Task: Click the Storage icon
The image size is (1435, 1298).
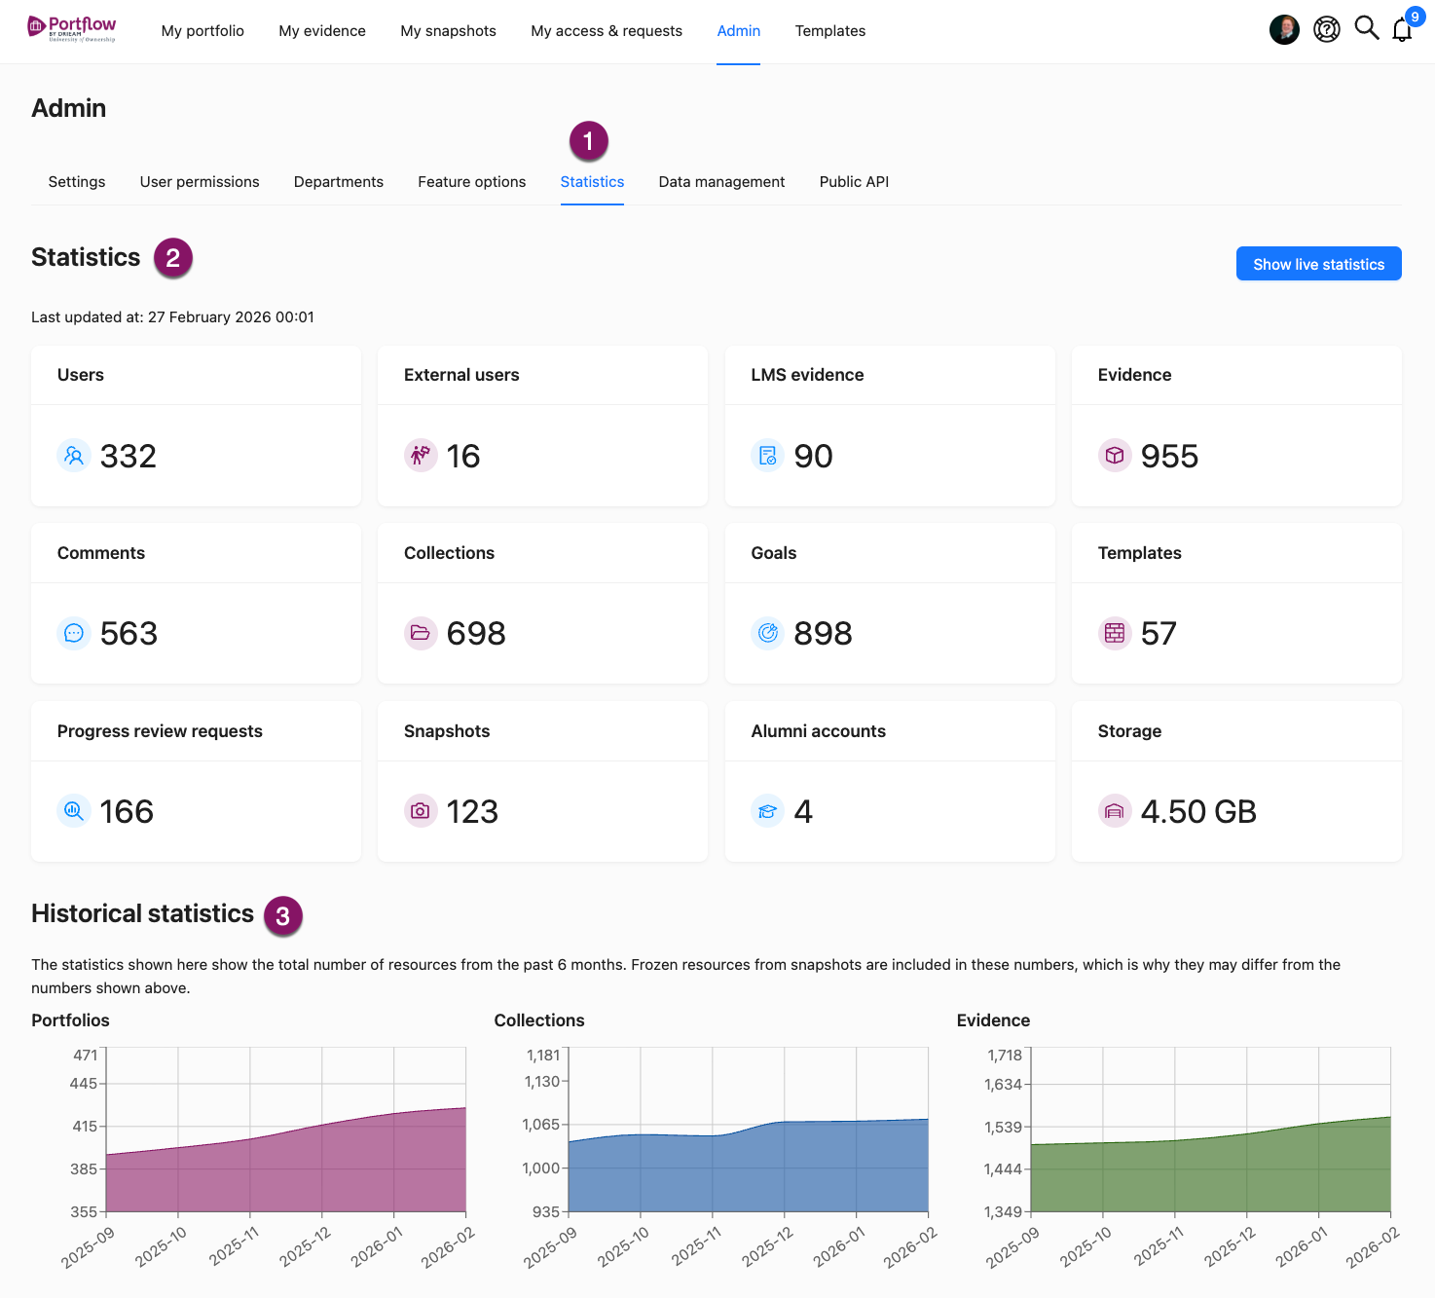Action: pos(1115,810)
